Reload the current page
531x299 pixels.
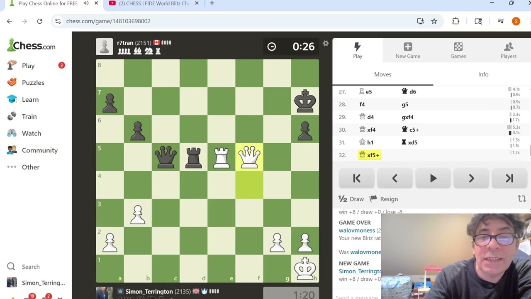pyautogui.click(x=40, y=21)
